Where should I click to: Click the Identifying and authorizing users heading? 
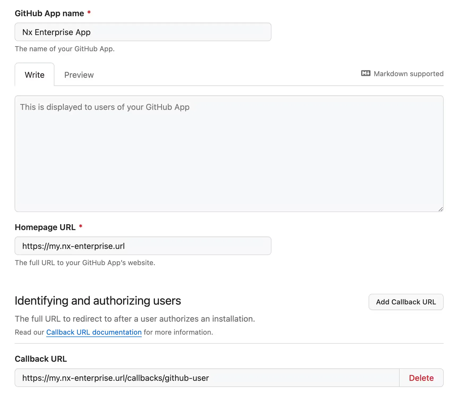click(98, 301)
